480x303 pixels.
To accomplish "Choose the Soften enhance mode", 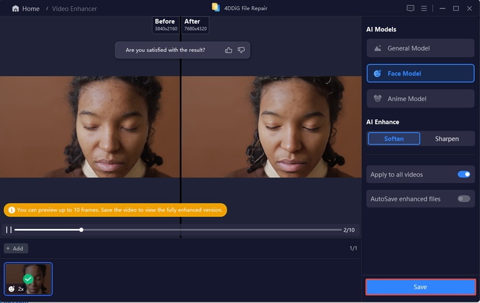I will click(394, 139).
